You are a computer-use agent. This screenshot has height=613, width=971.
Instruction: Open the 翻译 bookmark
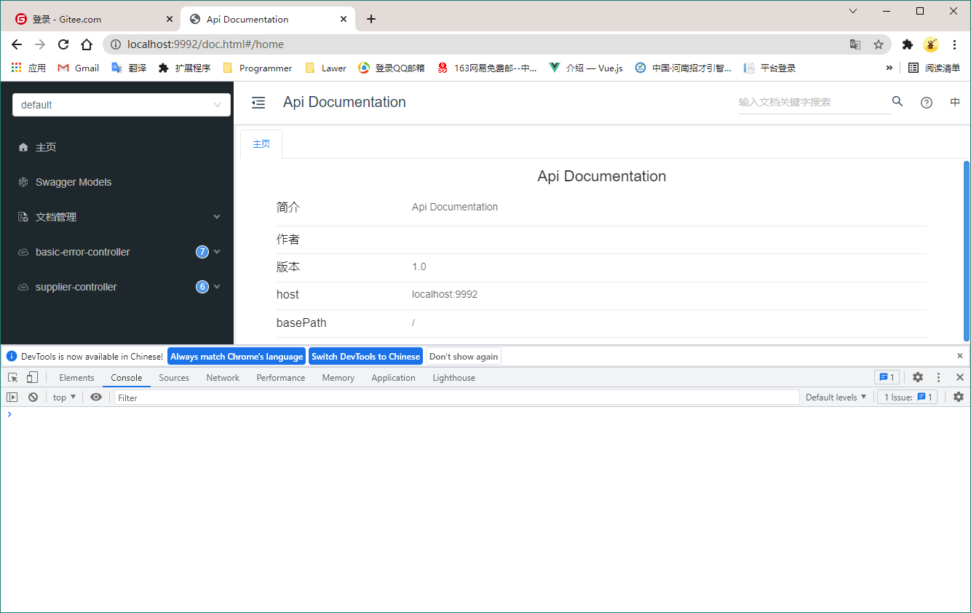click(x=129, y=68)
